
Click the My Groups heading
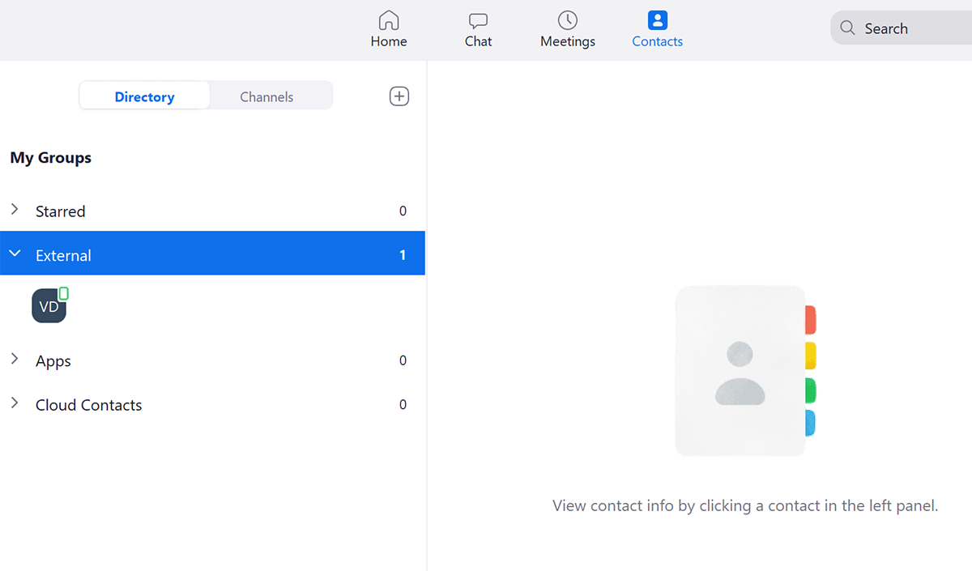click(50, 158)
